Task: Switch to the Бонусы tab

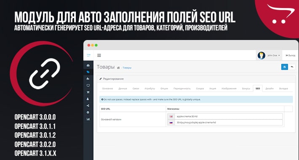Action: pyautogui.click(x=246, y=88)
